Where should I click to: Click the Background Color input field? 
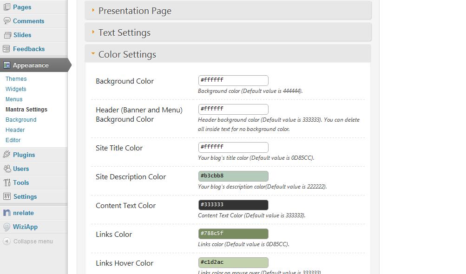(233, 80)
